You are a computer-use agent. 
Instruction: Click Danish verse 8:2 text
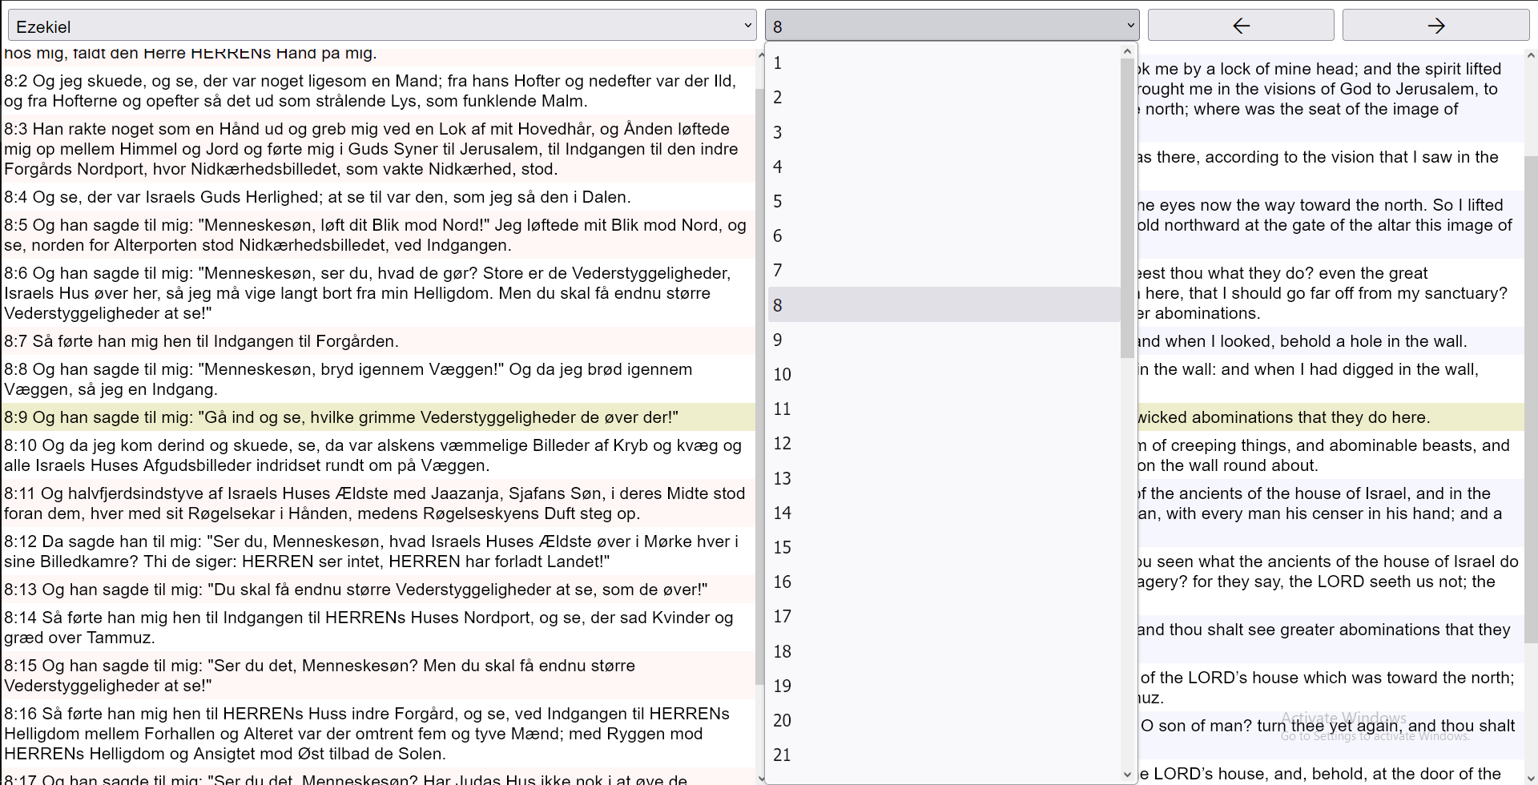click(x=377, y=91)
